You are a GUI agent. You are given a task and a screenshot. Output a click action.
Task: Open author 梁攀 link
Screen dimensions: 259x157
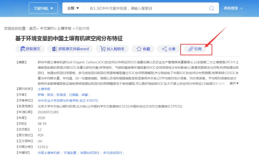pos(85,95)
